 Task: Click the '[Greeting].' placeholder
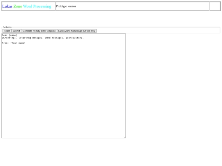9,38
